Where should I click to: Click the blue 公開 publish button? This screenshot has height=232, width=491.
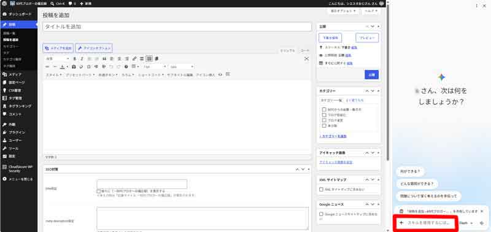pos(372,75)
